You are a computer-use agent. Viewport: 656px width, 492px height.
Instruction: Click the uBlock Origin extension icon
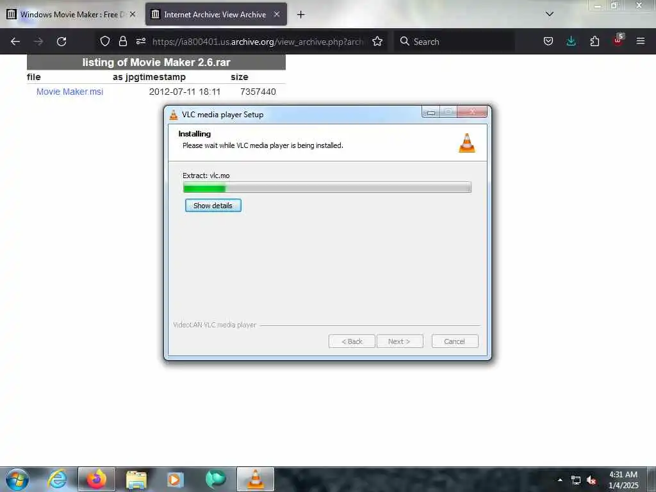point(618,40)
